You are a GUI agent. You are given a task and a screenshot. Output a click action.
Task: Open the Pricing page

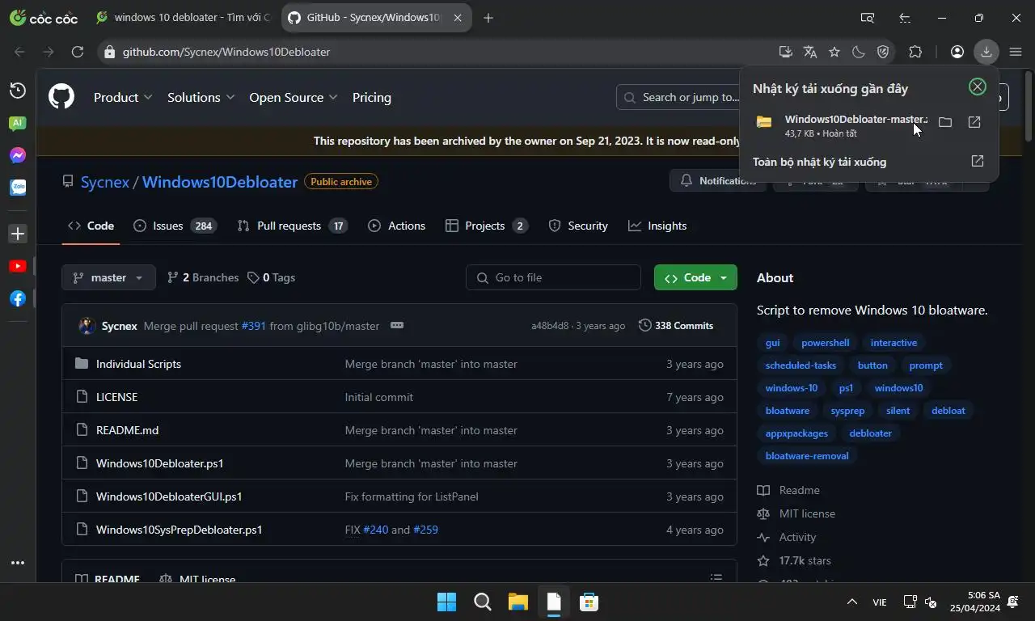point(372,97)
